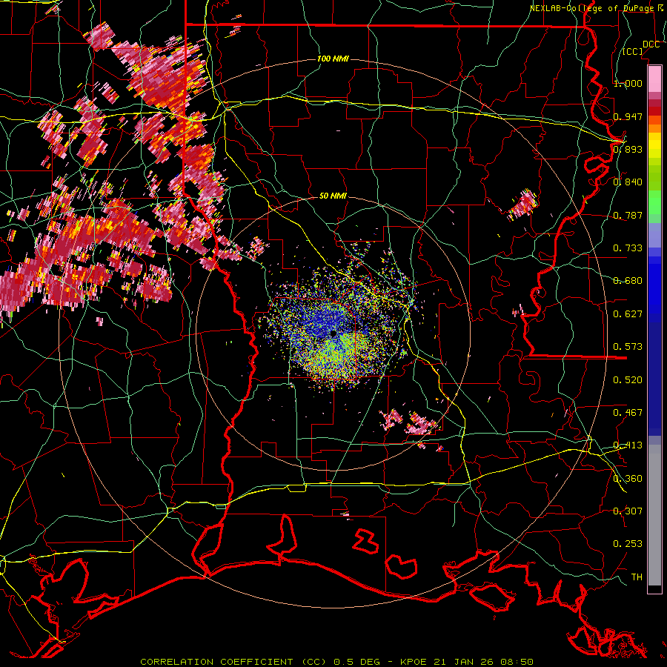667x667 pixels.
Task: Click the 0.680 color bar value
Action: click(628, 281)
